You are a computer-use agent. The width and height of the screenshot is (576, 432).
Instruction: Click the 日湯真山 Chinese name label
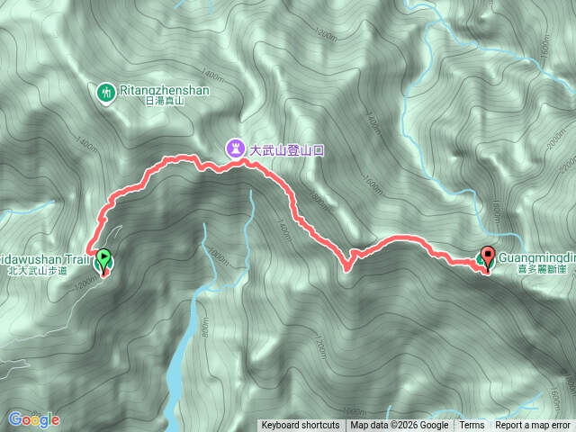coord(165,101)
